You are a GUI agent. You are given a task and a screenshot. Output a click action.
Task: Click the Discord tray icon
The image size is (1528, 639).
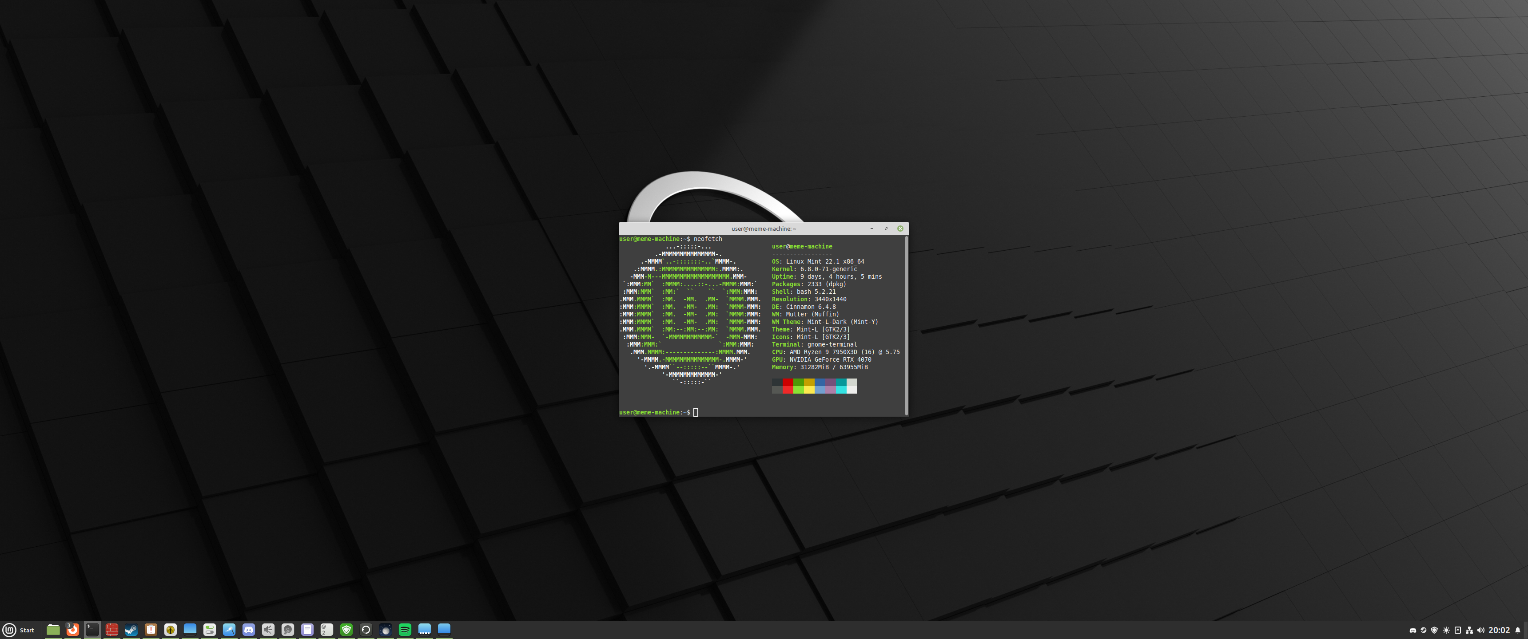(x=1413, y=630)
